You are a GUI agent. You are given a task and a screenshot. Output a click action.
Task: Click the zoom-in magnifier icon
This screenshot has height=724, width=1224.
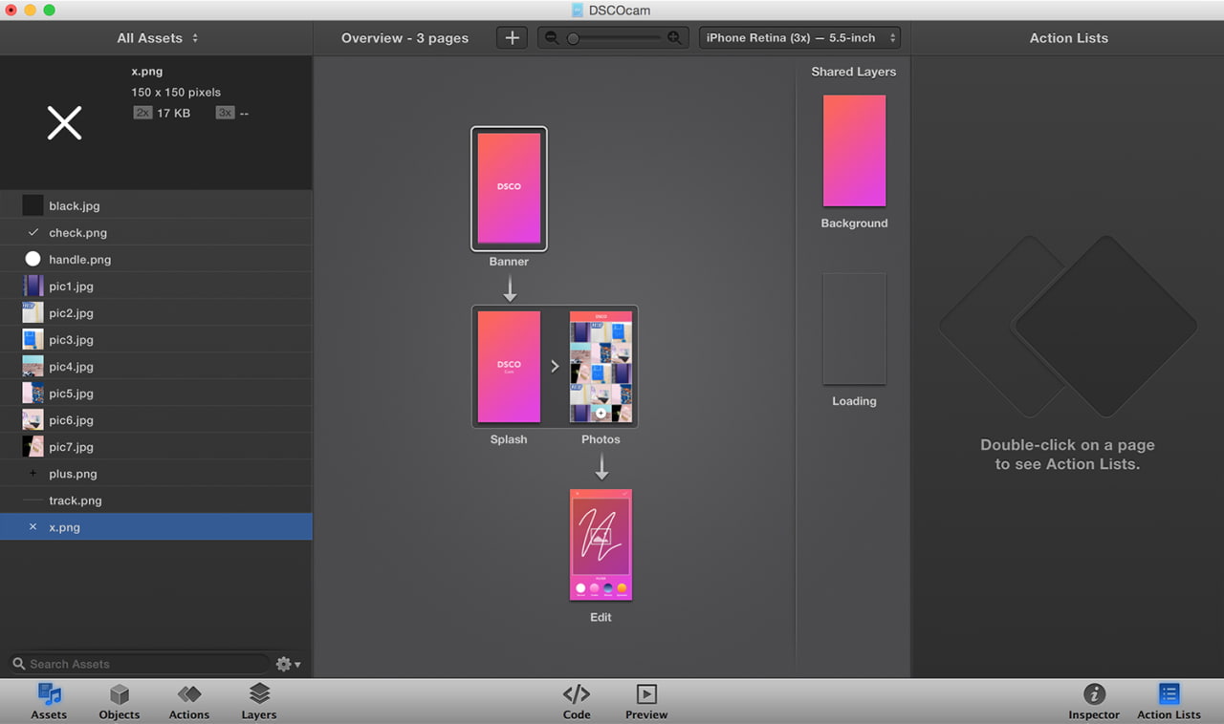click(x=674, y=38)
